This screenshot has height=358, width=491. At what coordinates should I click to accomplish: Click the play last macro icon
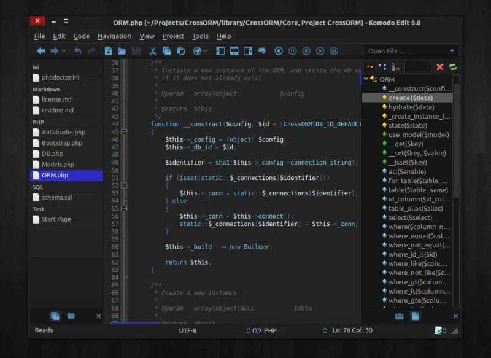coord(320,51)
